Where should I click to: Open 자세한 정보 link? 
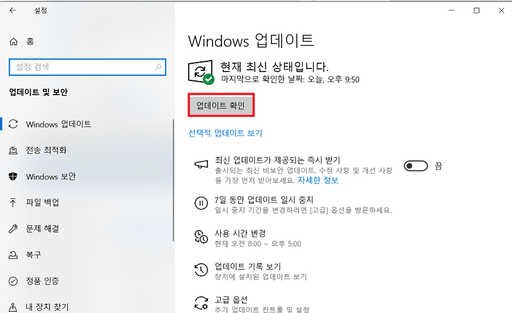pyautogui.click(x=318, y=180)
